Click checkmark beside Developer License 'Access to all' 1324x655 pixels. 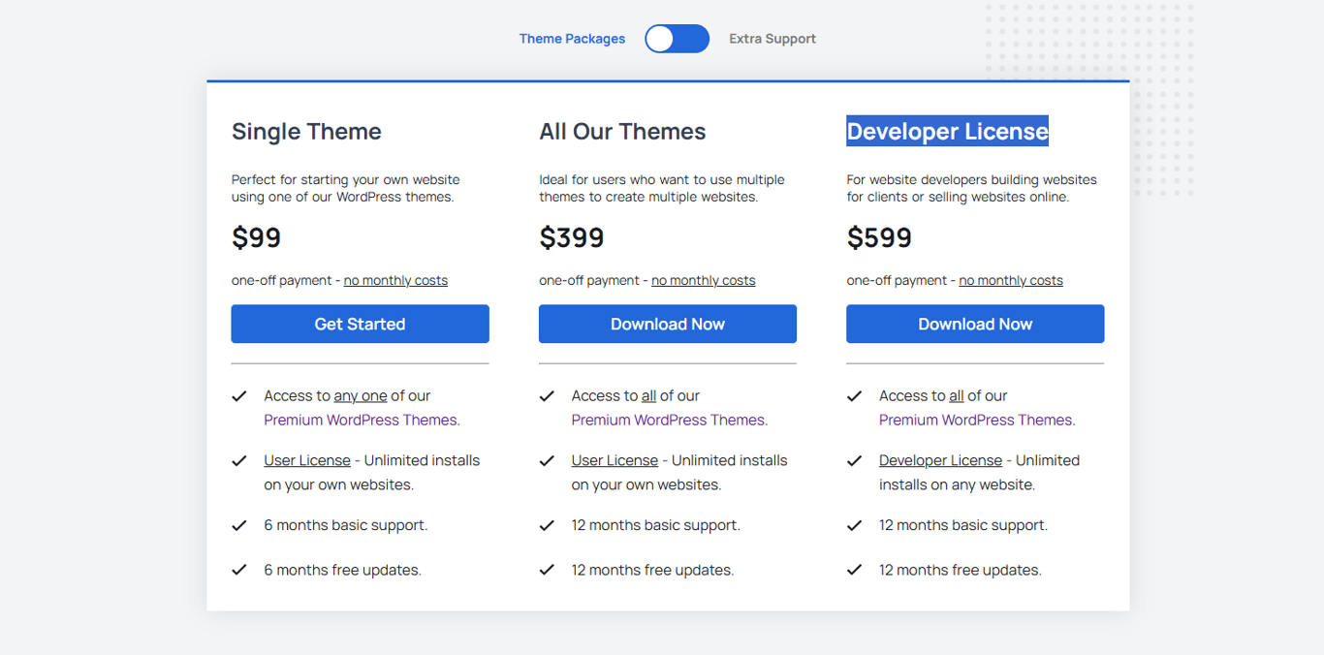(854, 395)
